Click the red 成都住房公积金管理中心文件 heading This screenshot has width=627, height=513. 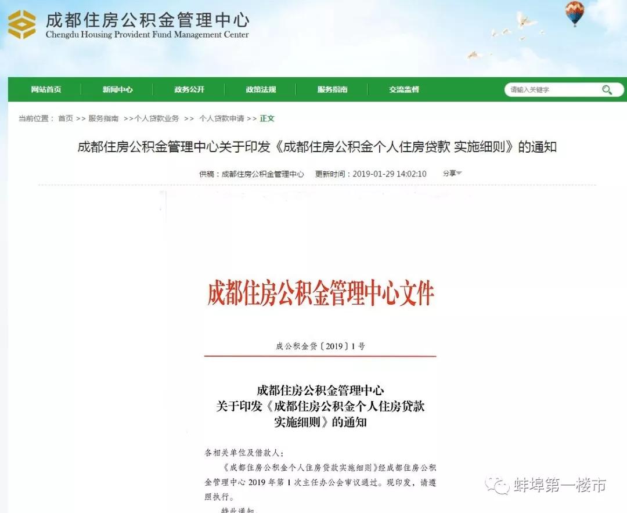click(320, 294)
